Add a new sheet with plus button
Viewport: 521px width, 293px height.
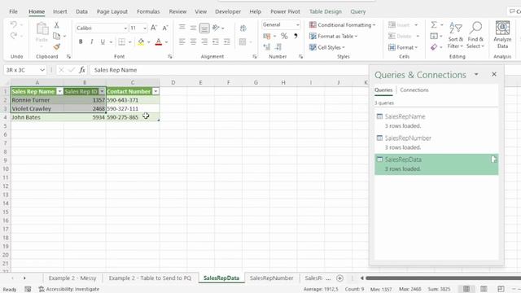click(x=339, y=278)
